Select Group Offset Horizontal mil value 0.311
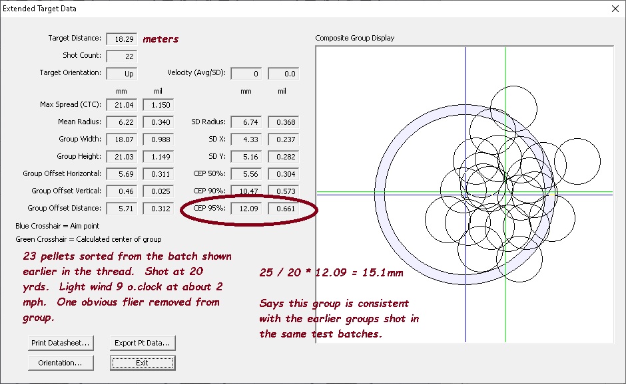The height and width of the screenshot is (384, 626). (158, 174)
